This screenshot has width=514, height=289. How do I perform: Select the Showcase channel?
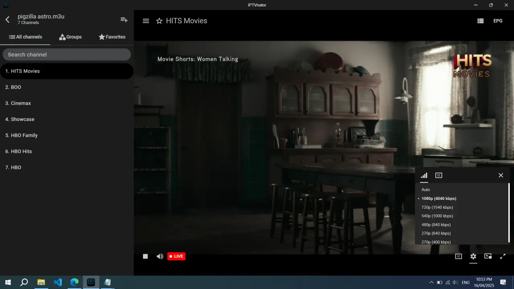point(67,119)
